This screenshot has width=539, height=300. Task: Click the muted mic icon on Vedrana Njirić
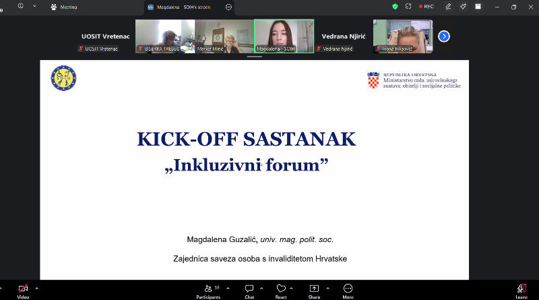pyautogui.click(x=319, y=49)
